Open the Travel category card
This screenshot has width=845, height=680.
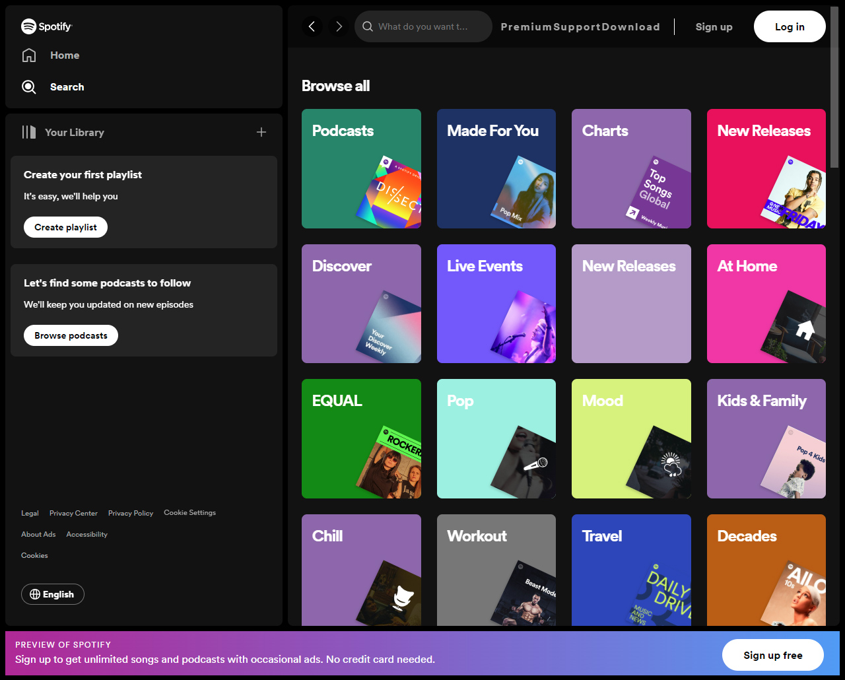tap(631, 570)
